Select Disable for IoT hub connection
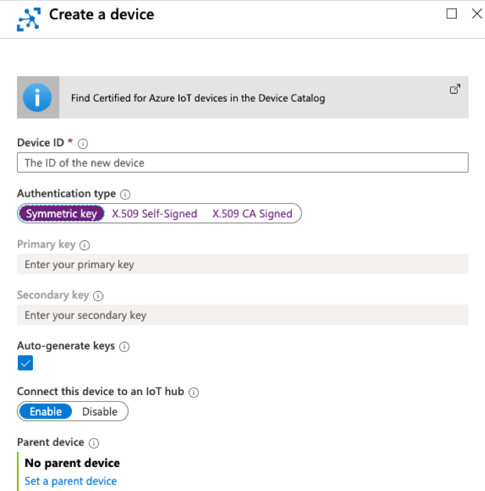Image resolution: width=485 pixels, height=491 pixels. pyautogui.click(x=100, y=411)
